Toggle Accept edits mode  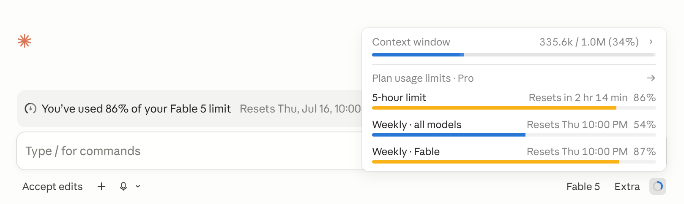[52, 186]
